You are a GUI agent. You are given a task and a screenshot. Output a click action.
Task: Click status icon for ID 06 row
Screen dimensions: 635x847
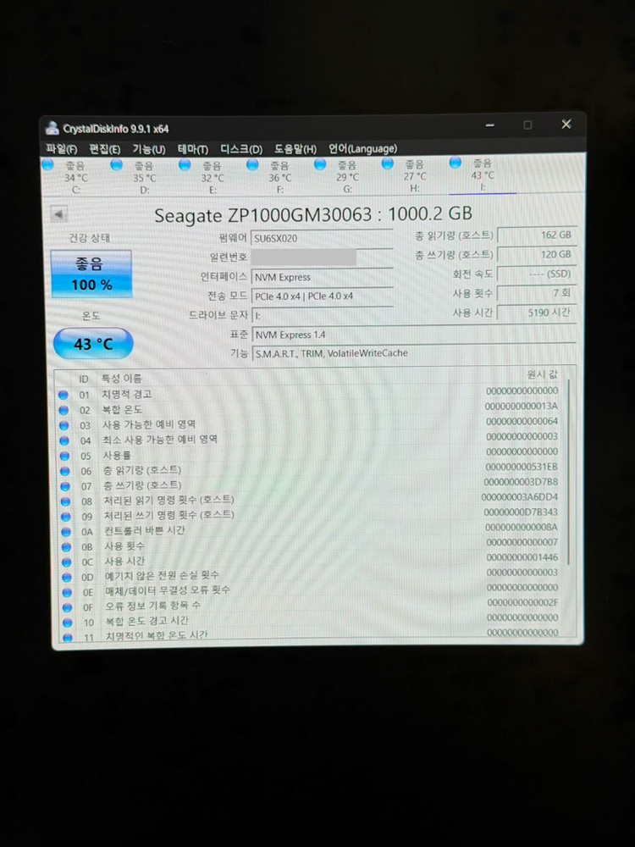[65, 471]
